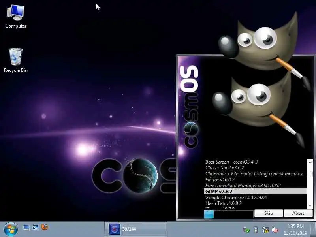Image resolution: width=316 pixels, height=237 pixels.
Task: Open the Windows Start orb
Action: click(x=11, y=229)
